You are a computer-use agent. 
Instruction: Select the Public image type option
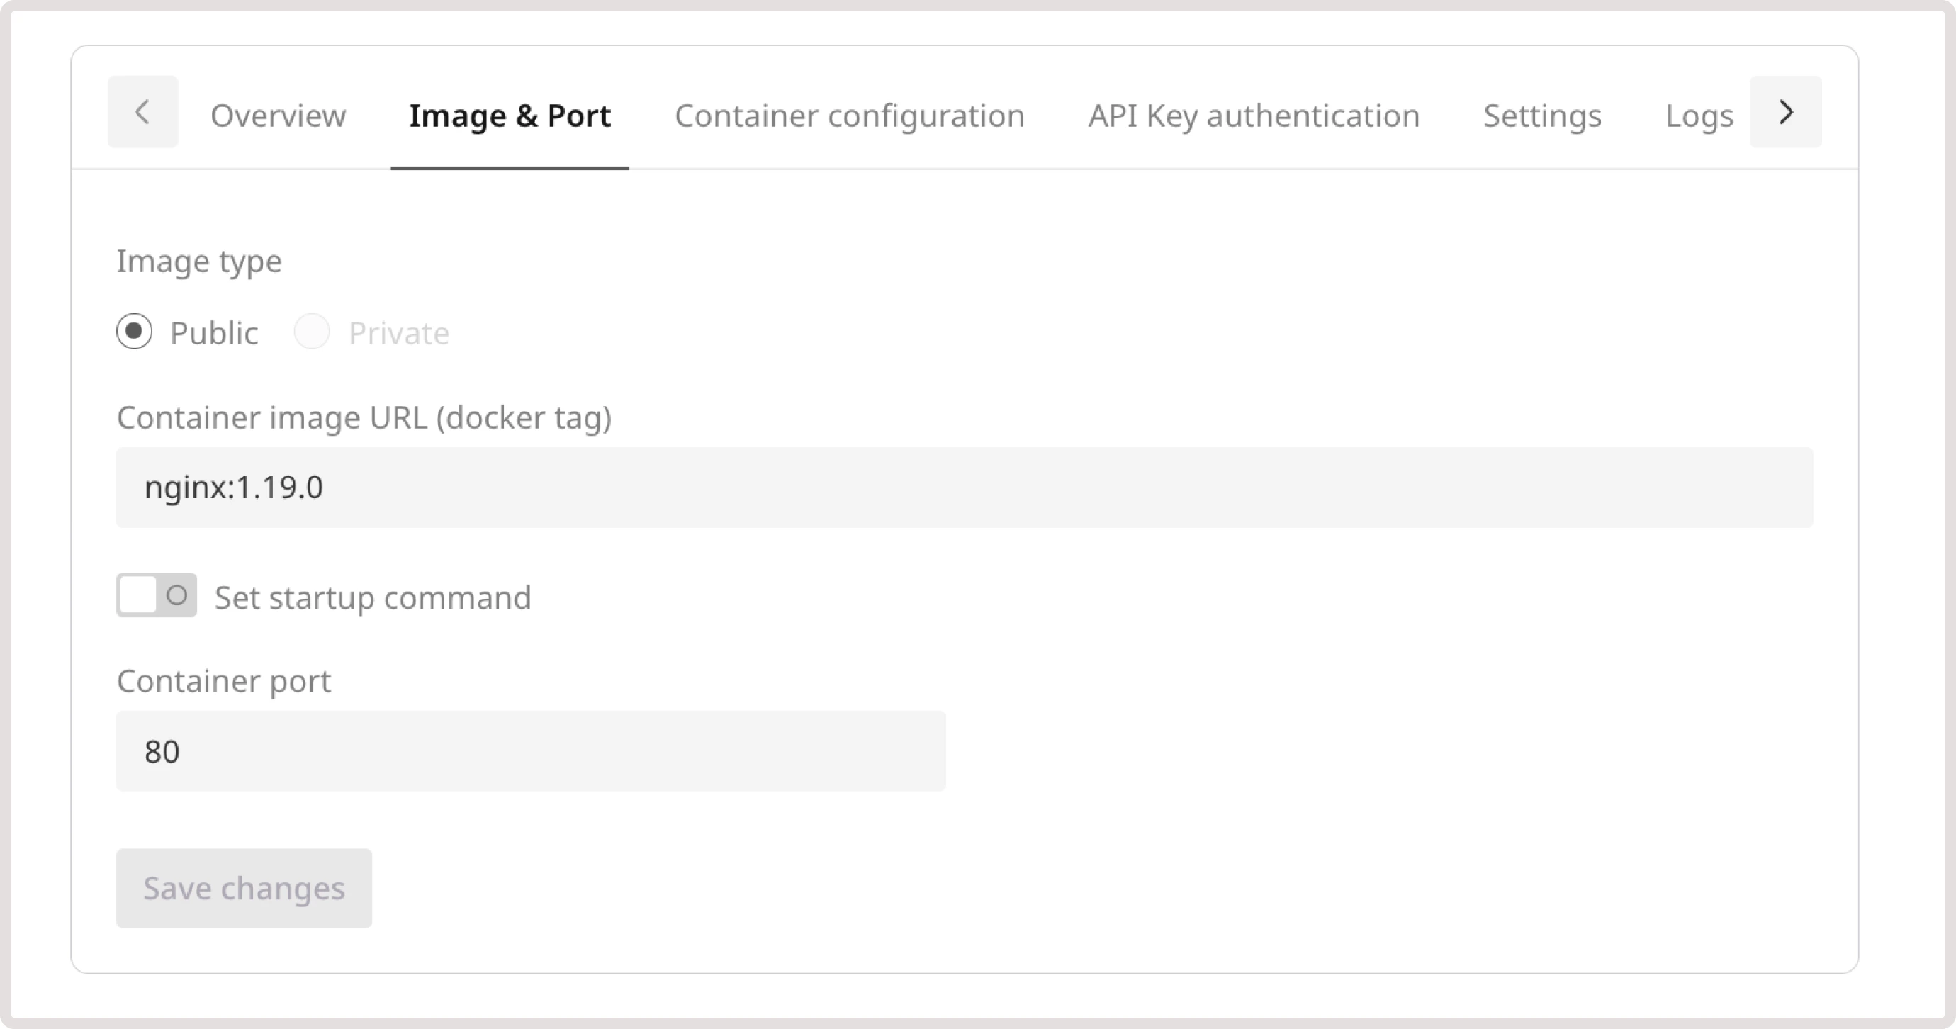click(135, 332)
